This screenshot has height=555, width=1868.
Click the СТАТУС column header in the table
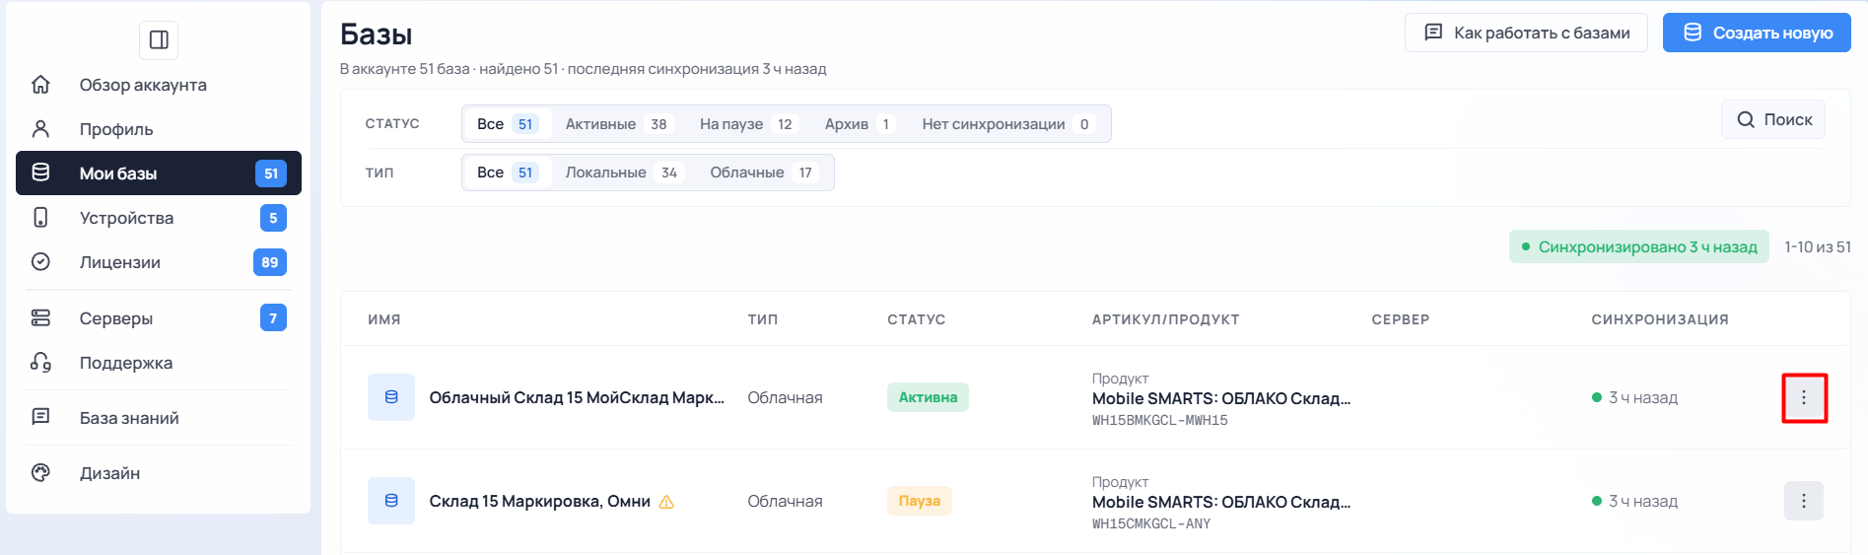[916, 319]
